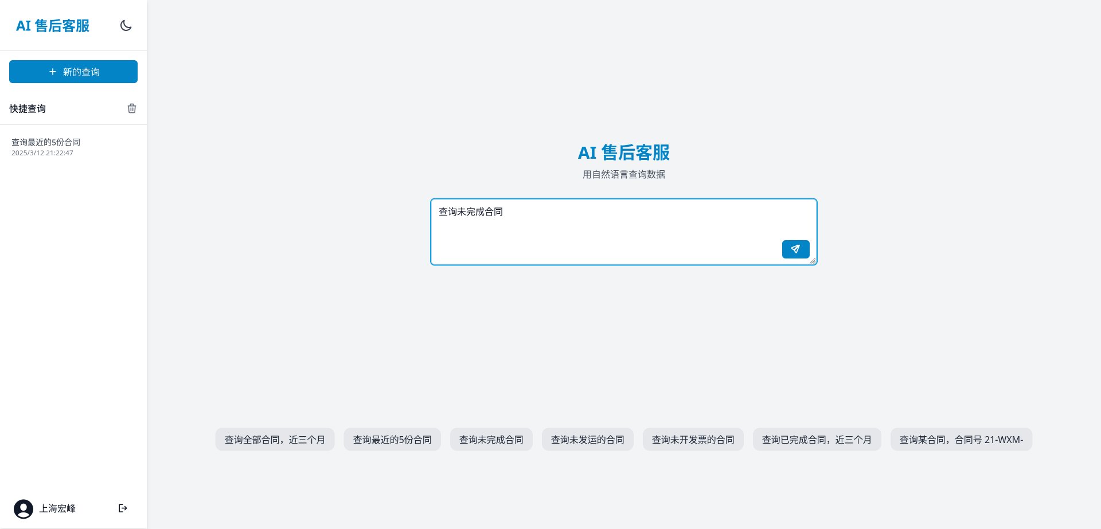Click the plus icon on 新的查询 button
Image resolution: width=1101 pixels, height=529 pixels.
point(52,72)
